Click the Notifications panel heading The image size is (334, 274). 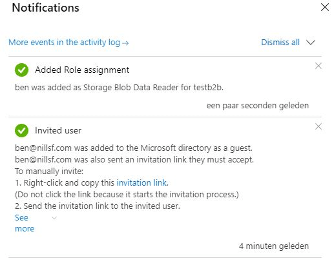pyautogui.click(x=46, y=8)
